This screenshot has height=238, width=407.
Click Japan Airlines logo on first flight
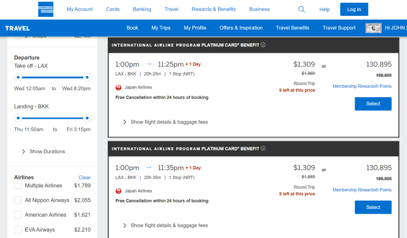coord(118,88)
